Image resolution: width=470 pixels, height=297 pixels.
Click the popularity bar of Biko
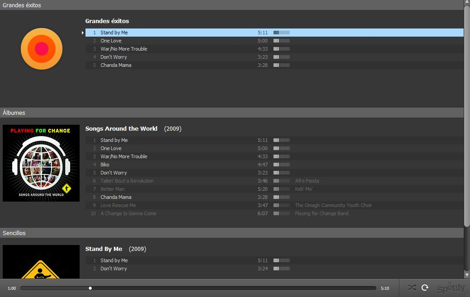[281, 165]
